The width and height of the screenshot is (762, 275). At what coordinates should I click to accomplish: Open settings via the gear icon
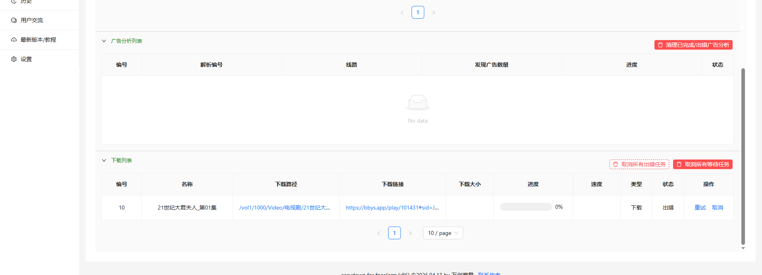(14, 59)
